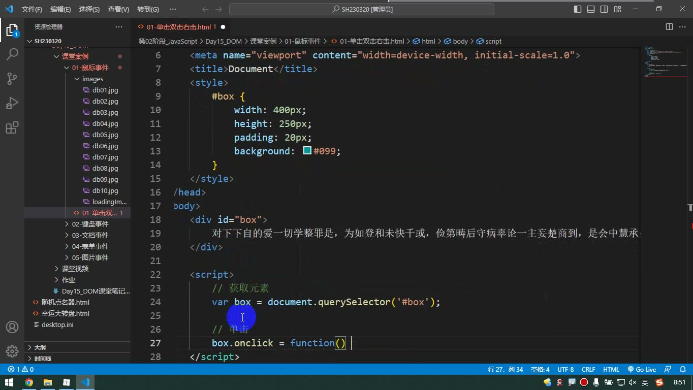Open the 文件(F) menu

point(32,9)
